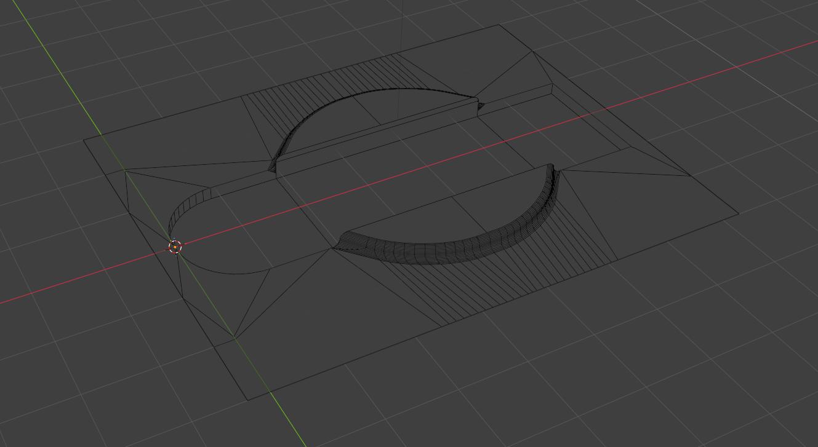Select the wireframe mesh object in viewport
Image resolution: width=818 pixels, height=447 pixels.
[411, 212]
